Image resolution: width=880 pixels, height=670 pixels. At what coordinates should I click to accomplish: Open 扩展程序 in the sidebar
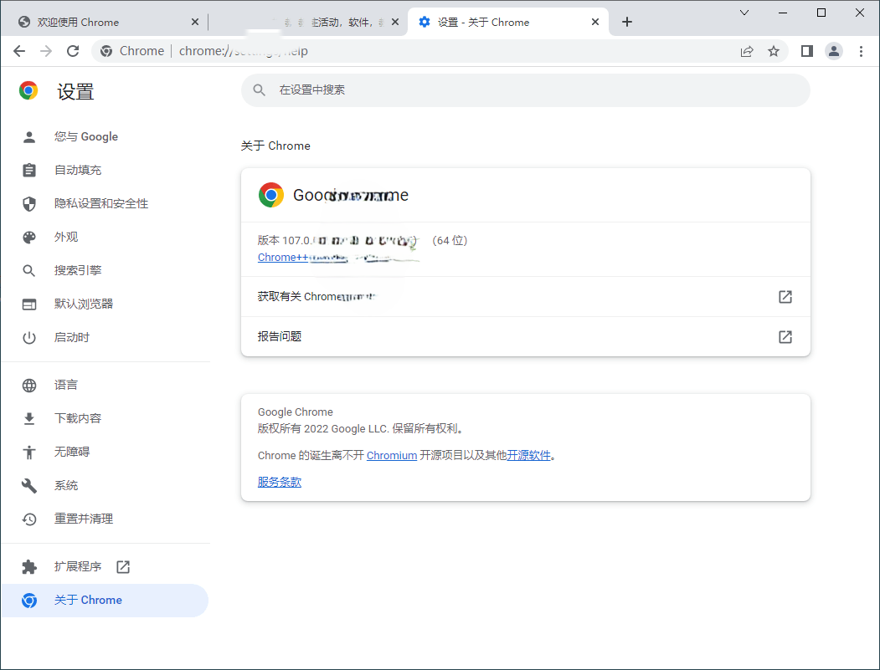click(105, 567)
